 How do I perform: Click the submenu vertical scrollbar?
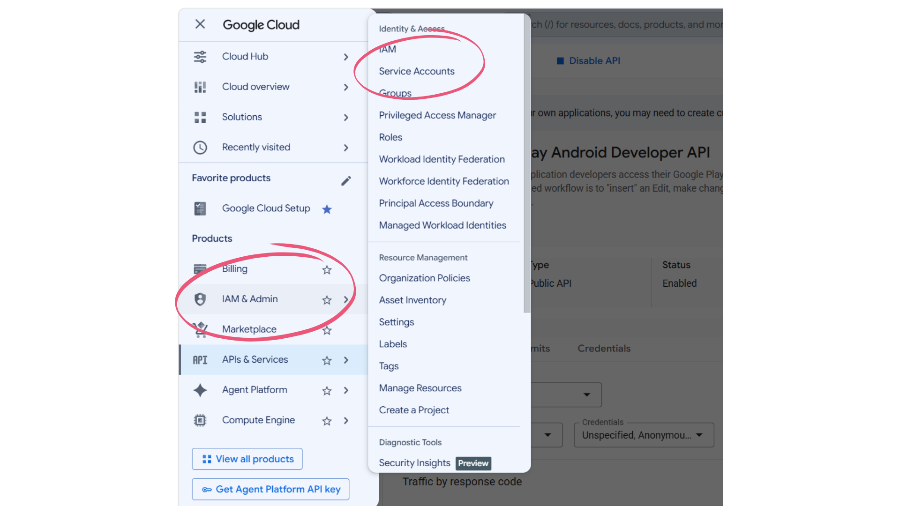pyautogui.click(x=527, y=164)
